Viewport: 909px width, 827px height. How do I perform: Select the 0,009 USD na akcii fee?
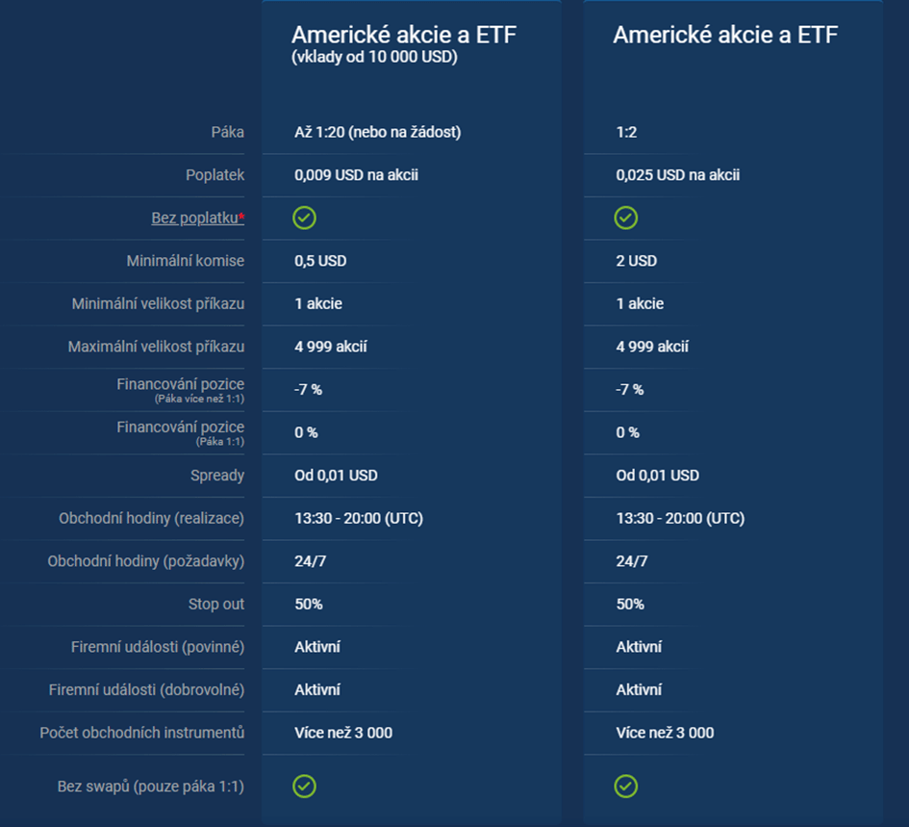point(356,175)
